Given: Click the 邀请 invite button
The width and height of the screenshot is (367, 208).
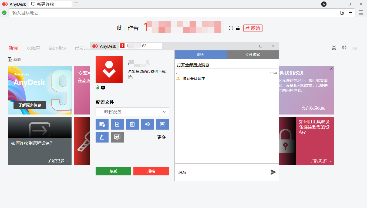Looking at the screenshot, I should pos(253,28).
